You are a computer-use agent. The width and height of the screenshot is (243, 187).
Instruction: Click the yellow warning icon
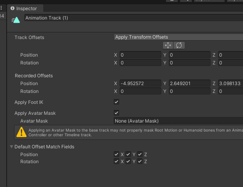(21, 132)
